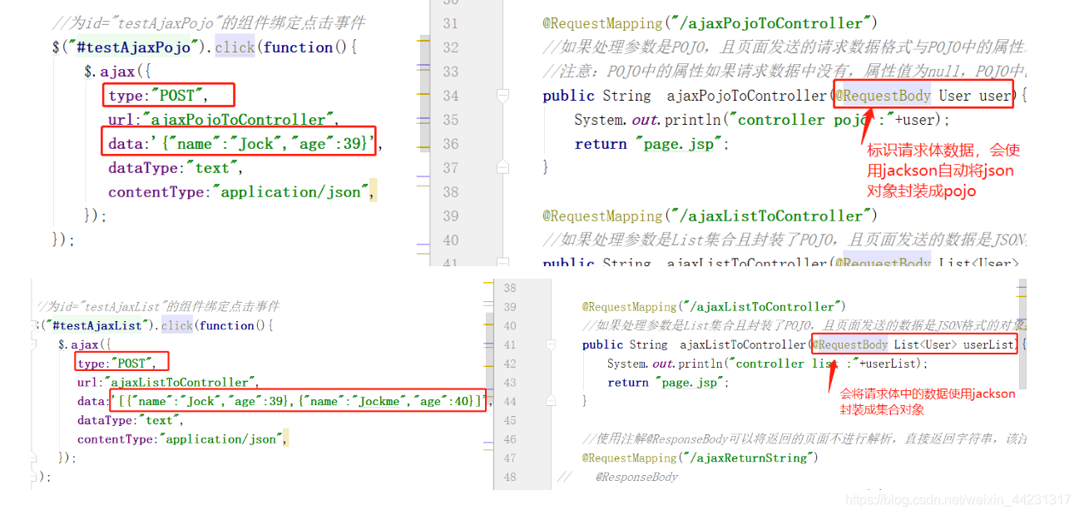The image size is (1079, 515).
Task: Click the string "controller list :"
Action: (791, 364)
